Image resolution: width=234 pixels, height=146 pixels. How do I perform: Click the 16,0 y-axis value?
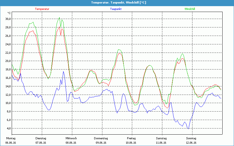pos(8,78)
